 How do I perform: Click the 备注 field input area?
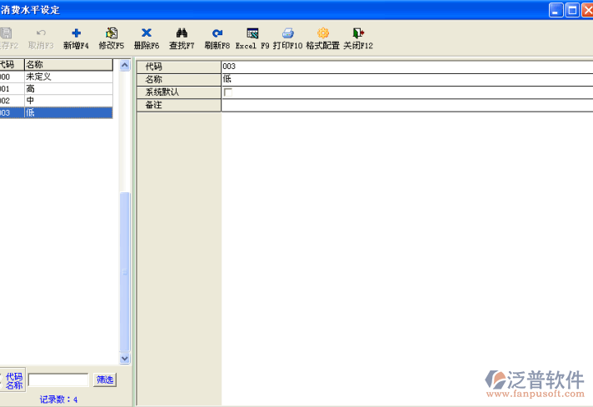(x=406, y=105)
